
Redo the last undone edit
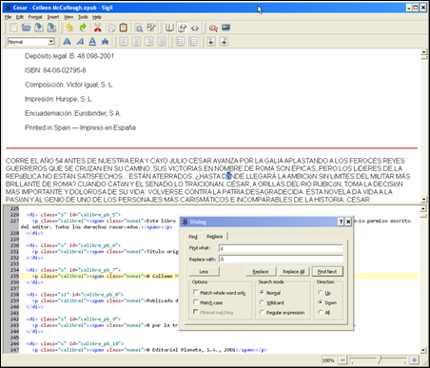(83, 28)
